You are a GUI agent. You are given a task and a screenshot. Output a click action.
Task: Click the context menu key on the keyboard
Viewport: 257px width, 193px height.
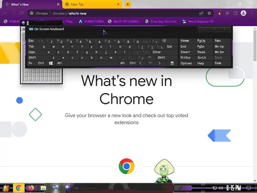172,63
